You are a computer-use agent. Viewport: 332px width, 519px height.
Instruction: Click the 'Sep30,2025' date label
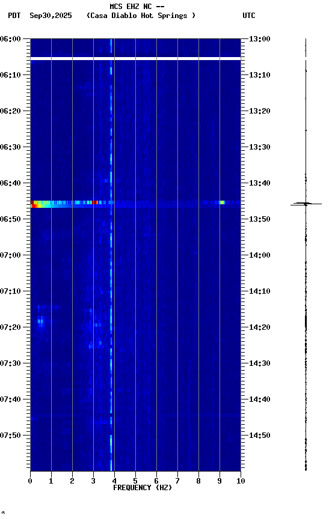point(51,16)
